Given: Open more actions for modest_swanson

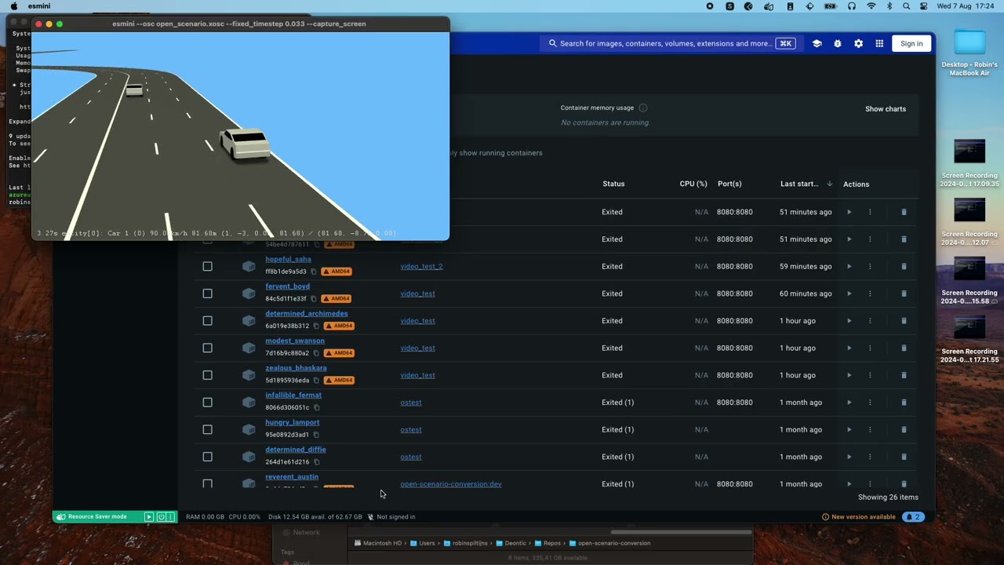Looking at the screenshot, I should [870, 348].
